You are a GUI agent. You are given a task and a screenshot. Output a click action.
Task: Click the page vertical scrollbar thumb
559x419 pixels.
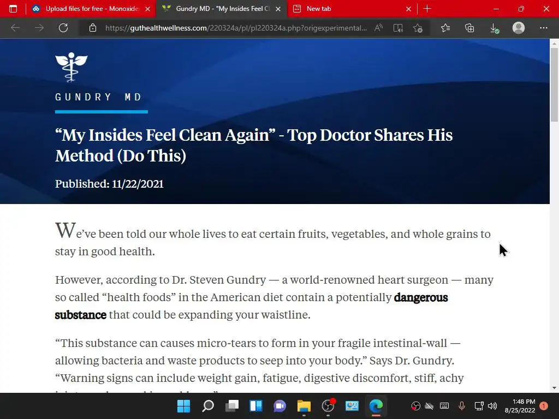554,85
